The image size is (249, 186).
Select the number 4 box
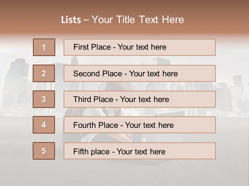point(44,125)
